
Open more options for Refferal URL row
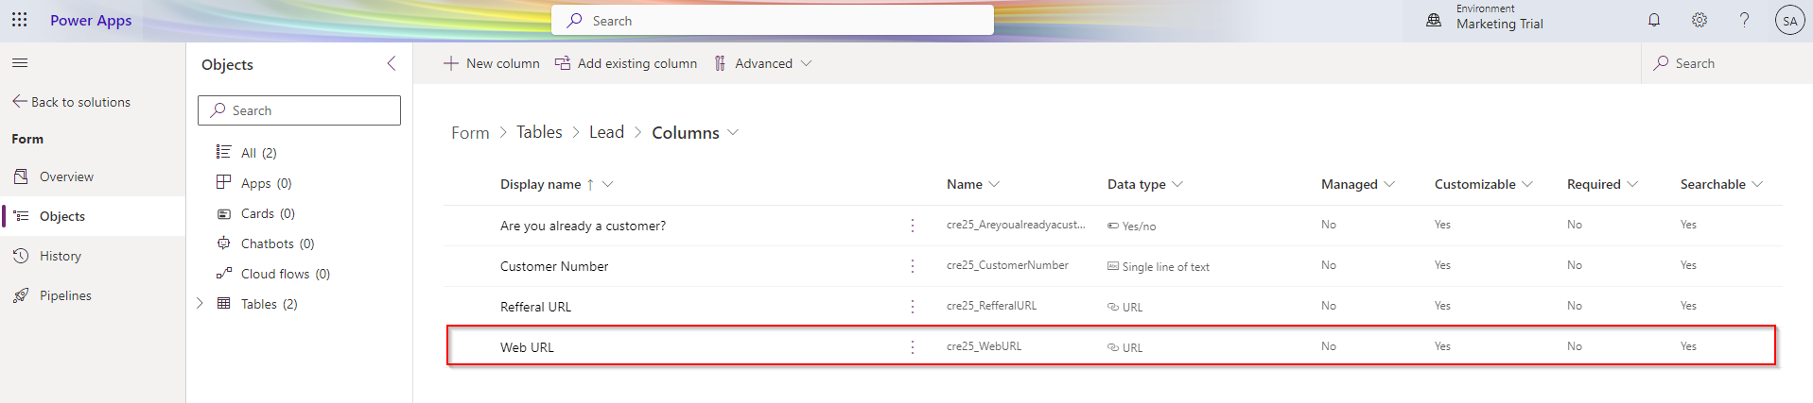click(912, 307)
